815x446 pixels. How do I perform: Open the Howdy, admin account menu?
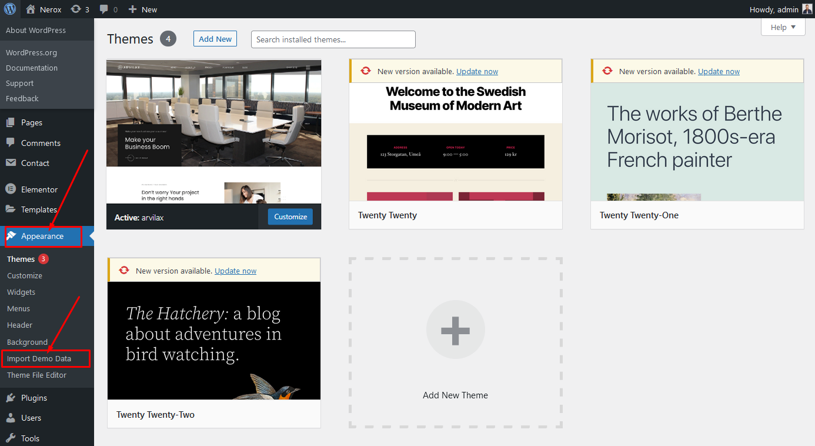click(781, 9)
